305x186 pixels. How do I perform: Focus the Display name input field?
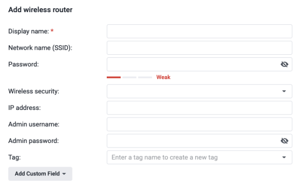199,31
